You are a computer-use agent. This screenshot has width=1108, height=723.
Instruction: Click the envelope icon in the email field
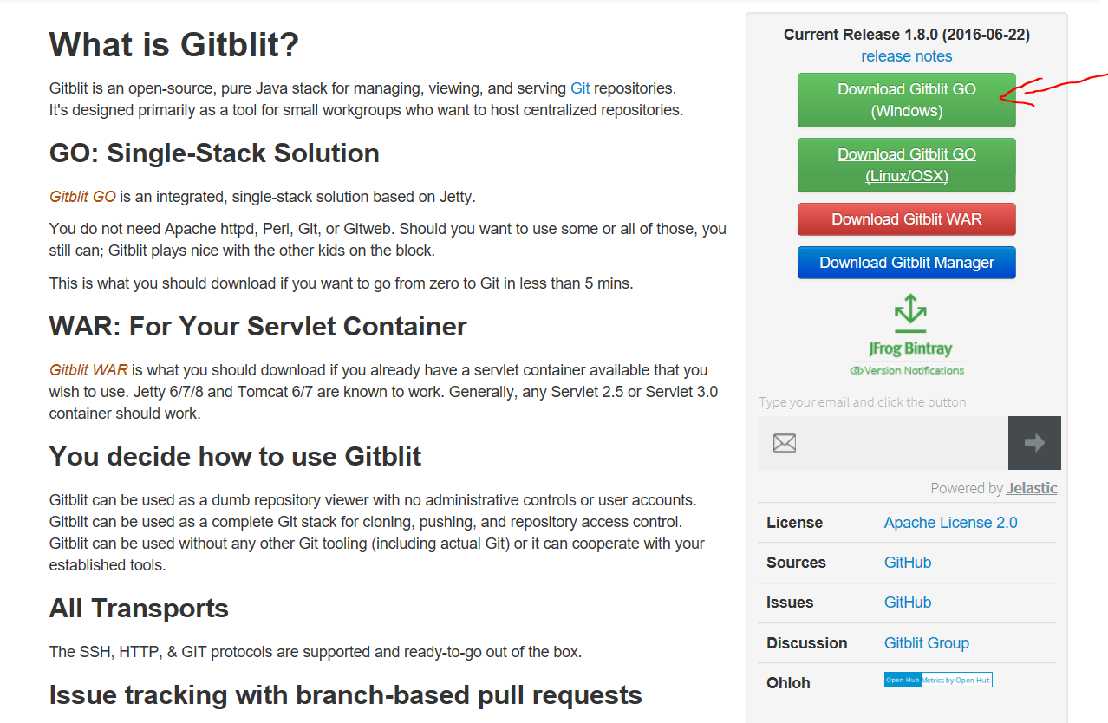pos(784,442)
